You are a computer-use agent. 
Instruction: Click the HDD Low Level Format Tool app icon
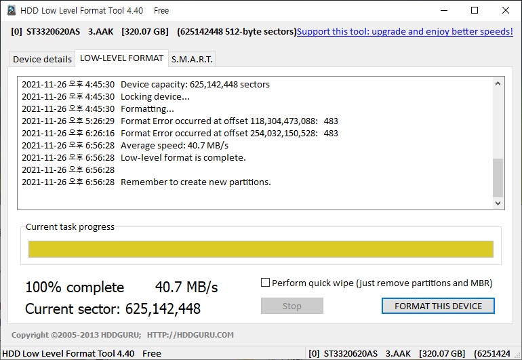point(12,10)
